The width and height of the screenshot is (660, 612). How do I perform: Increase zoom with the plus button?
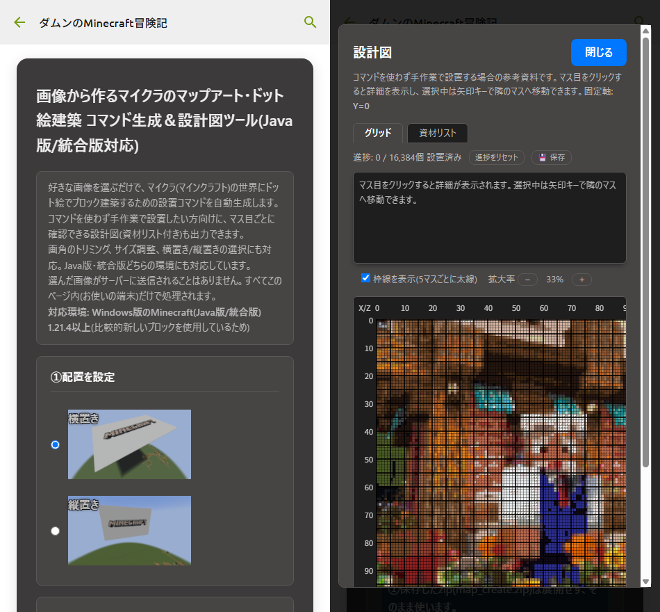tap(581, 280)
